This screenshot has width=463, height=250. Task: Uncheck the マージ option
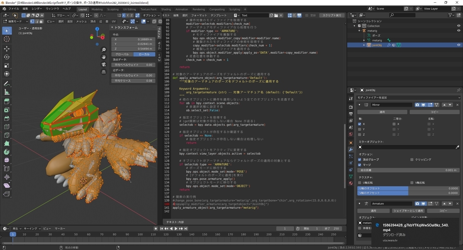[360, 165]
